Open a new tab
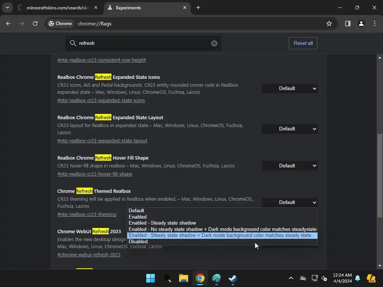Viewport: 383px width, 287px height. pos(198,7)
